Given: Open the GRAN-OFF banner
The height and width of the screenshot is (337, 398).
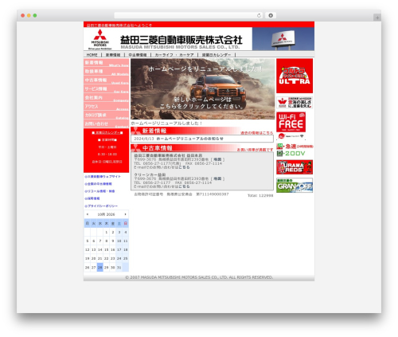Looking at the screenshot, I should [295, 185].
